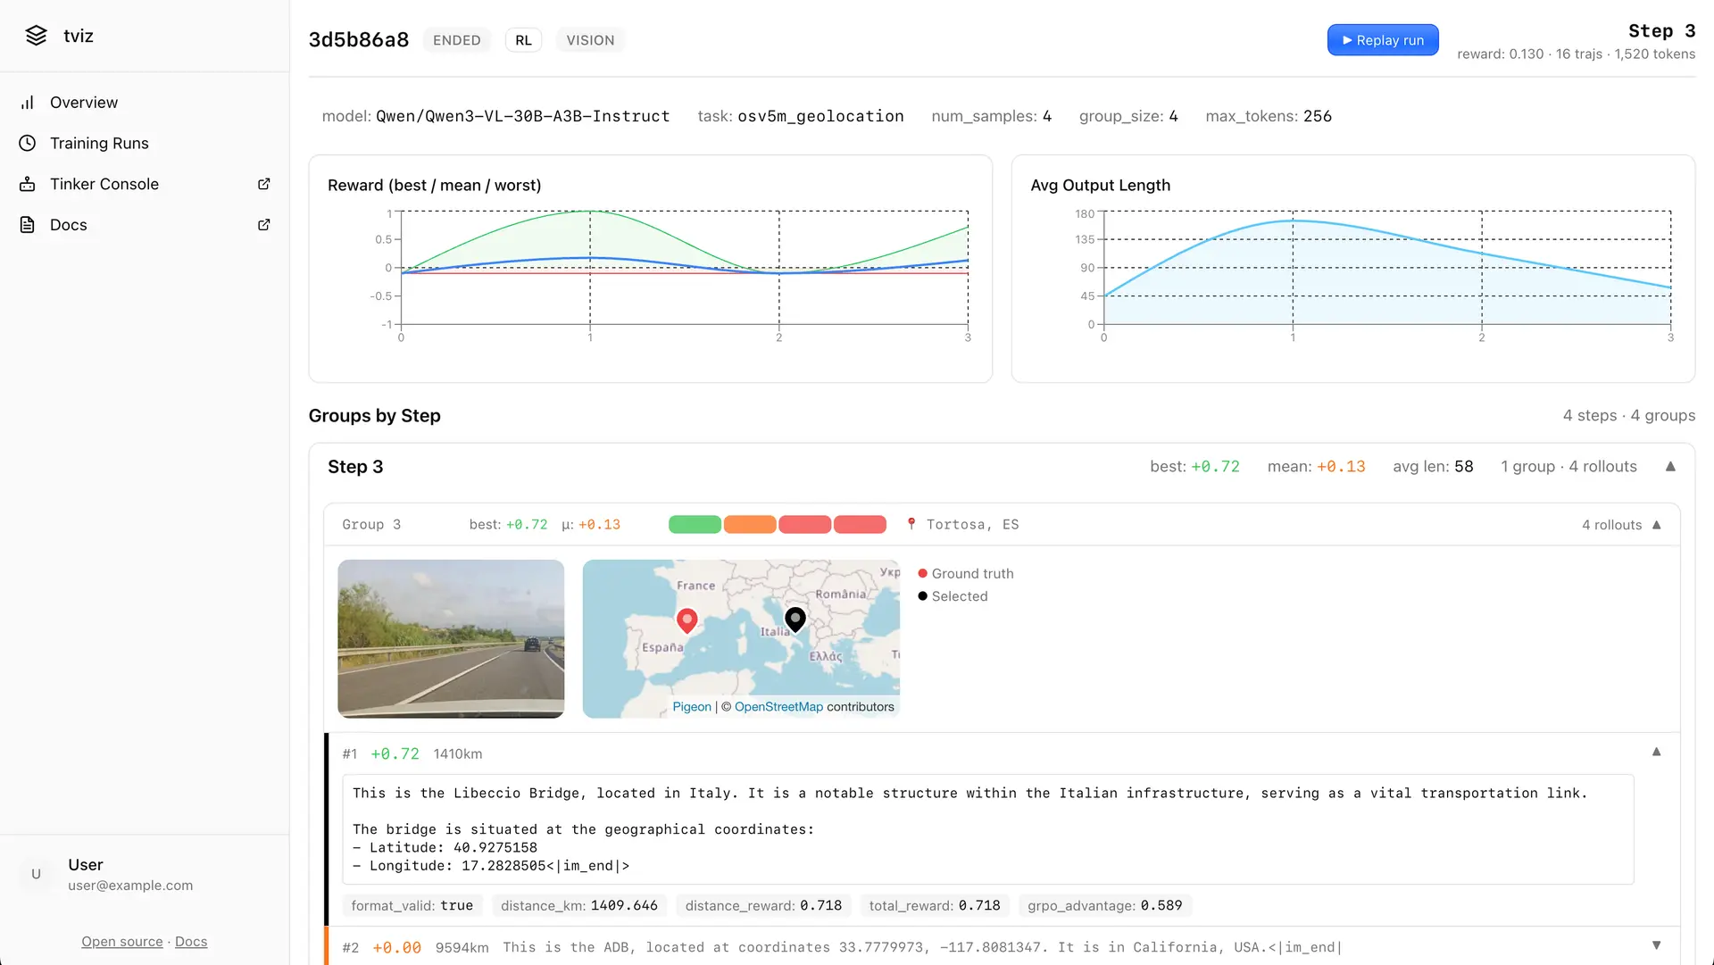Click the Docs document icon

tap(28, 225)
